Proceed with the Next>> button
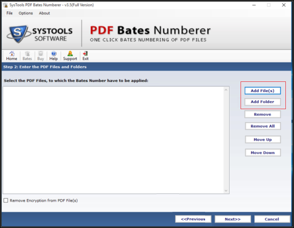The height and width of the screenshot is (228, 294). click(x=233, y=219)
